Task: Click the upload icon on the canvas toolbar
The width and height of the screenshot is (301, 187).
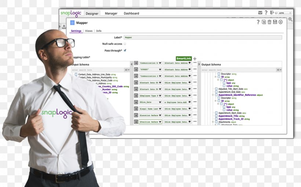Action: pyautogui.click(x=64, y=27)
